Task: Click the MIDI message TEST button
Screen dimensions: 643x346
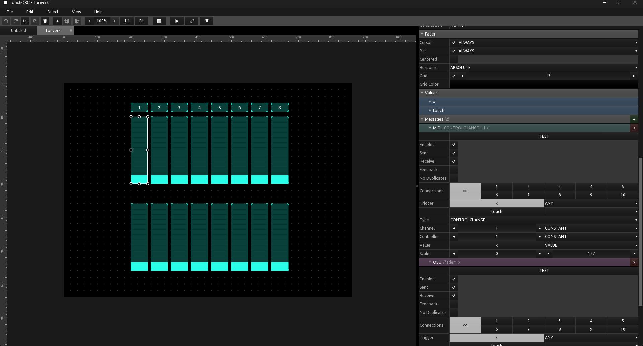Action: pos(544,136)
